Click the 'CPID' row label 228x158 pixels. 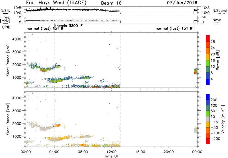pyautogui.click(x=6, y=27)
